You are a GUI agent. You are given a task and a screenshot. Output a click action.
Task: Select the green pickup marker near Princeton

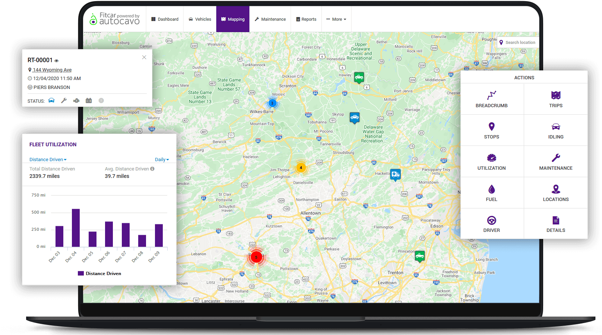point(420,256)
